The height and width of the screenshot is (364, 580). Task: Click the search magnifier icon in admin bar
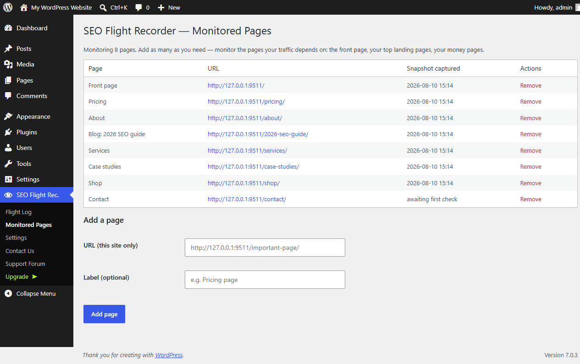(x=103, y=7)
